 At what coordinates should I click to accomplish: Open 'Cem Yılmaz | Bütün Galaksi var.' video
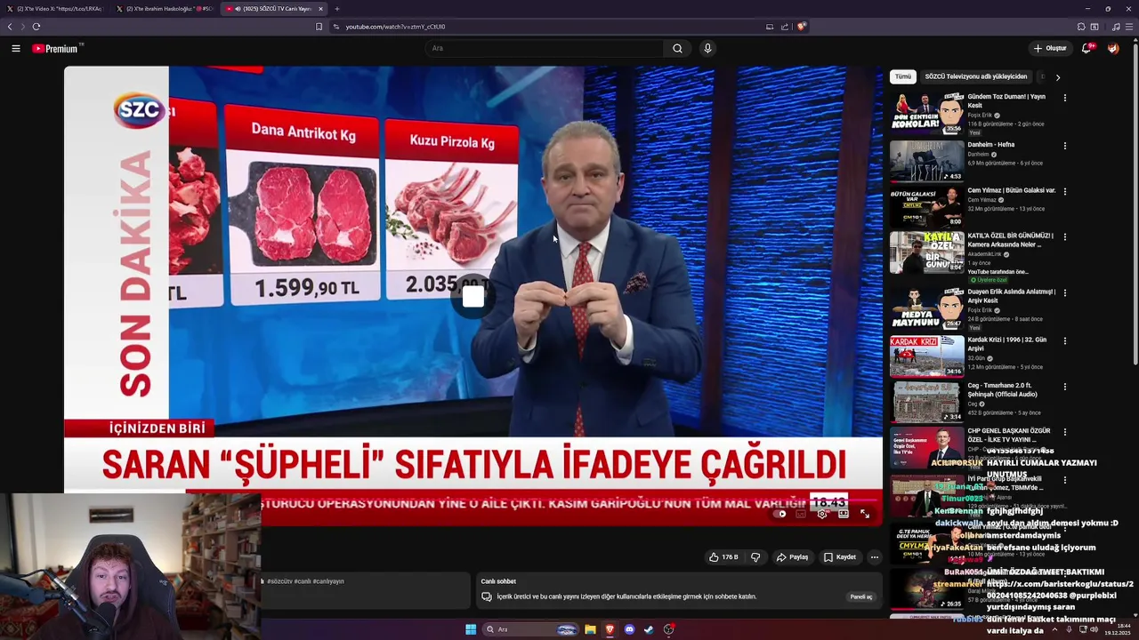pyautogui.click(x=926, y=206)
